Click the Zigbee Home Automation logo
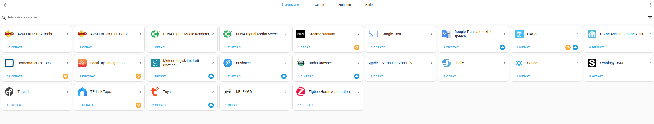The image size is (654, 124). [300, 92]
